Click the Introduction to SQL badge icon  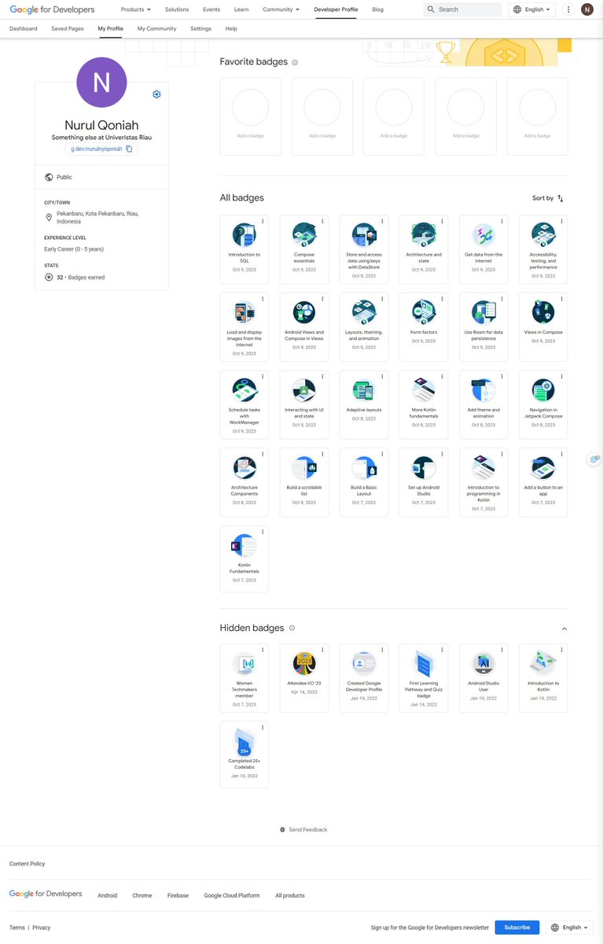pyautogui.click(x=245, y=234)
